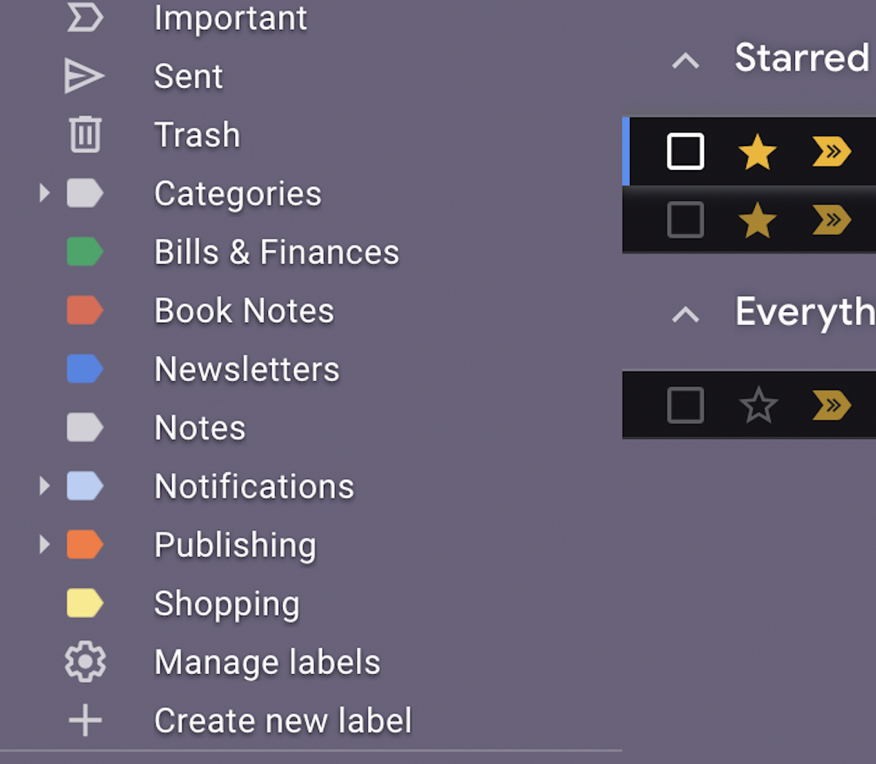Collapse the Everything else section

[685, 315]
